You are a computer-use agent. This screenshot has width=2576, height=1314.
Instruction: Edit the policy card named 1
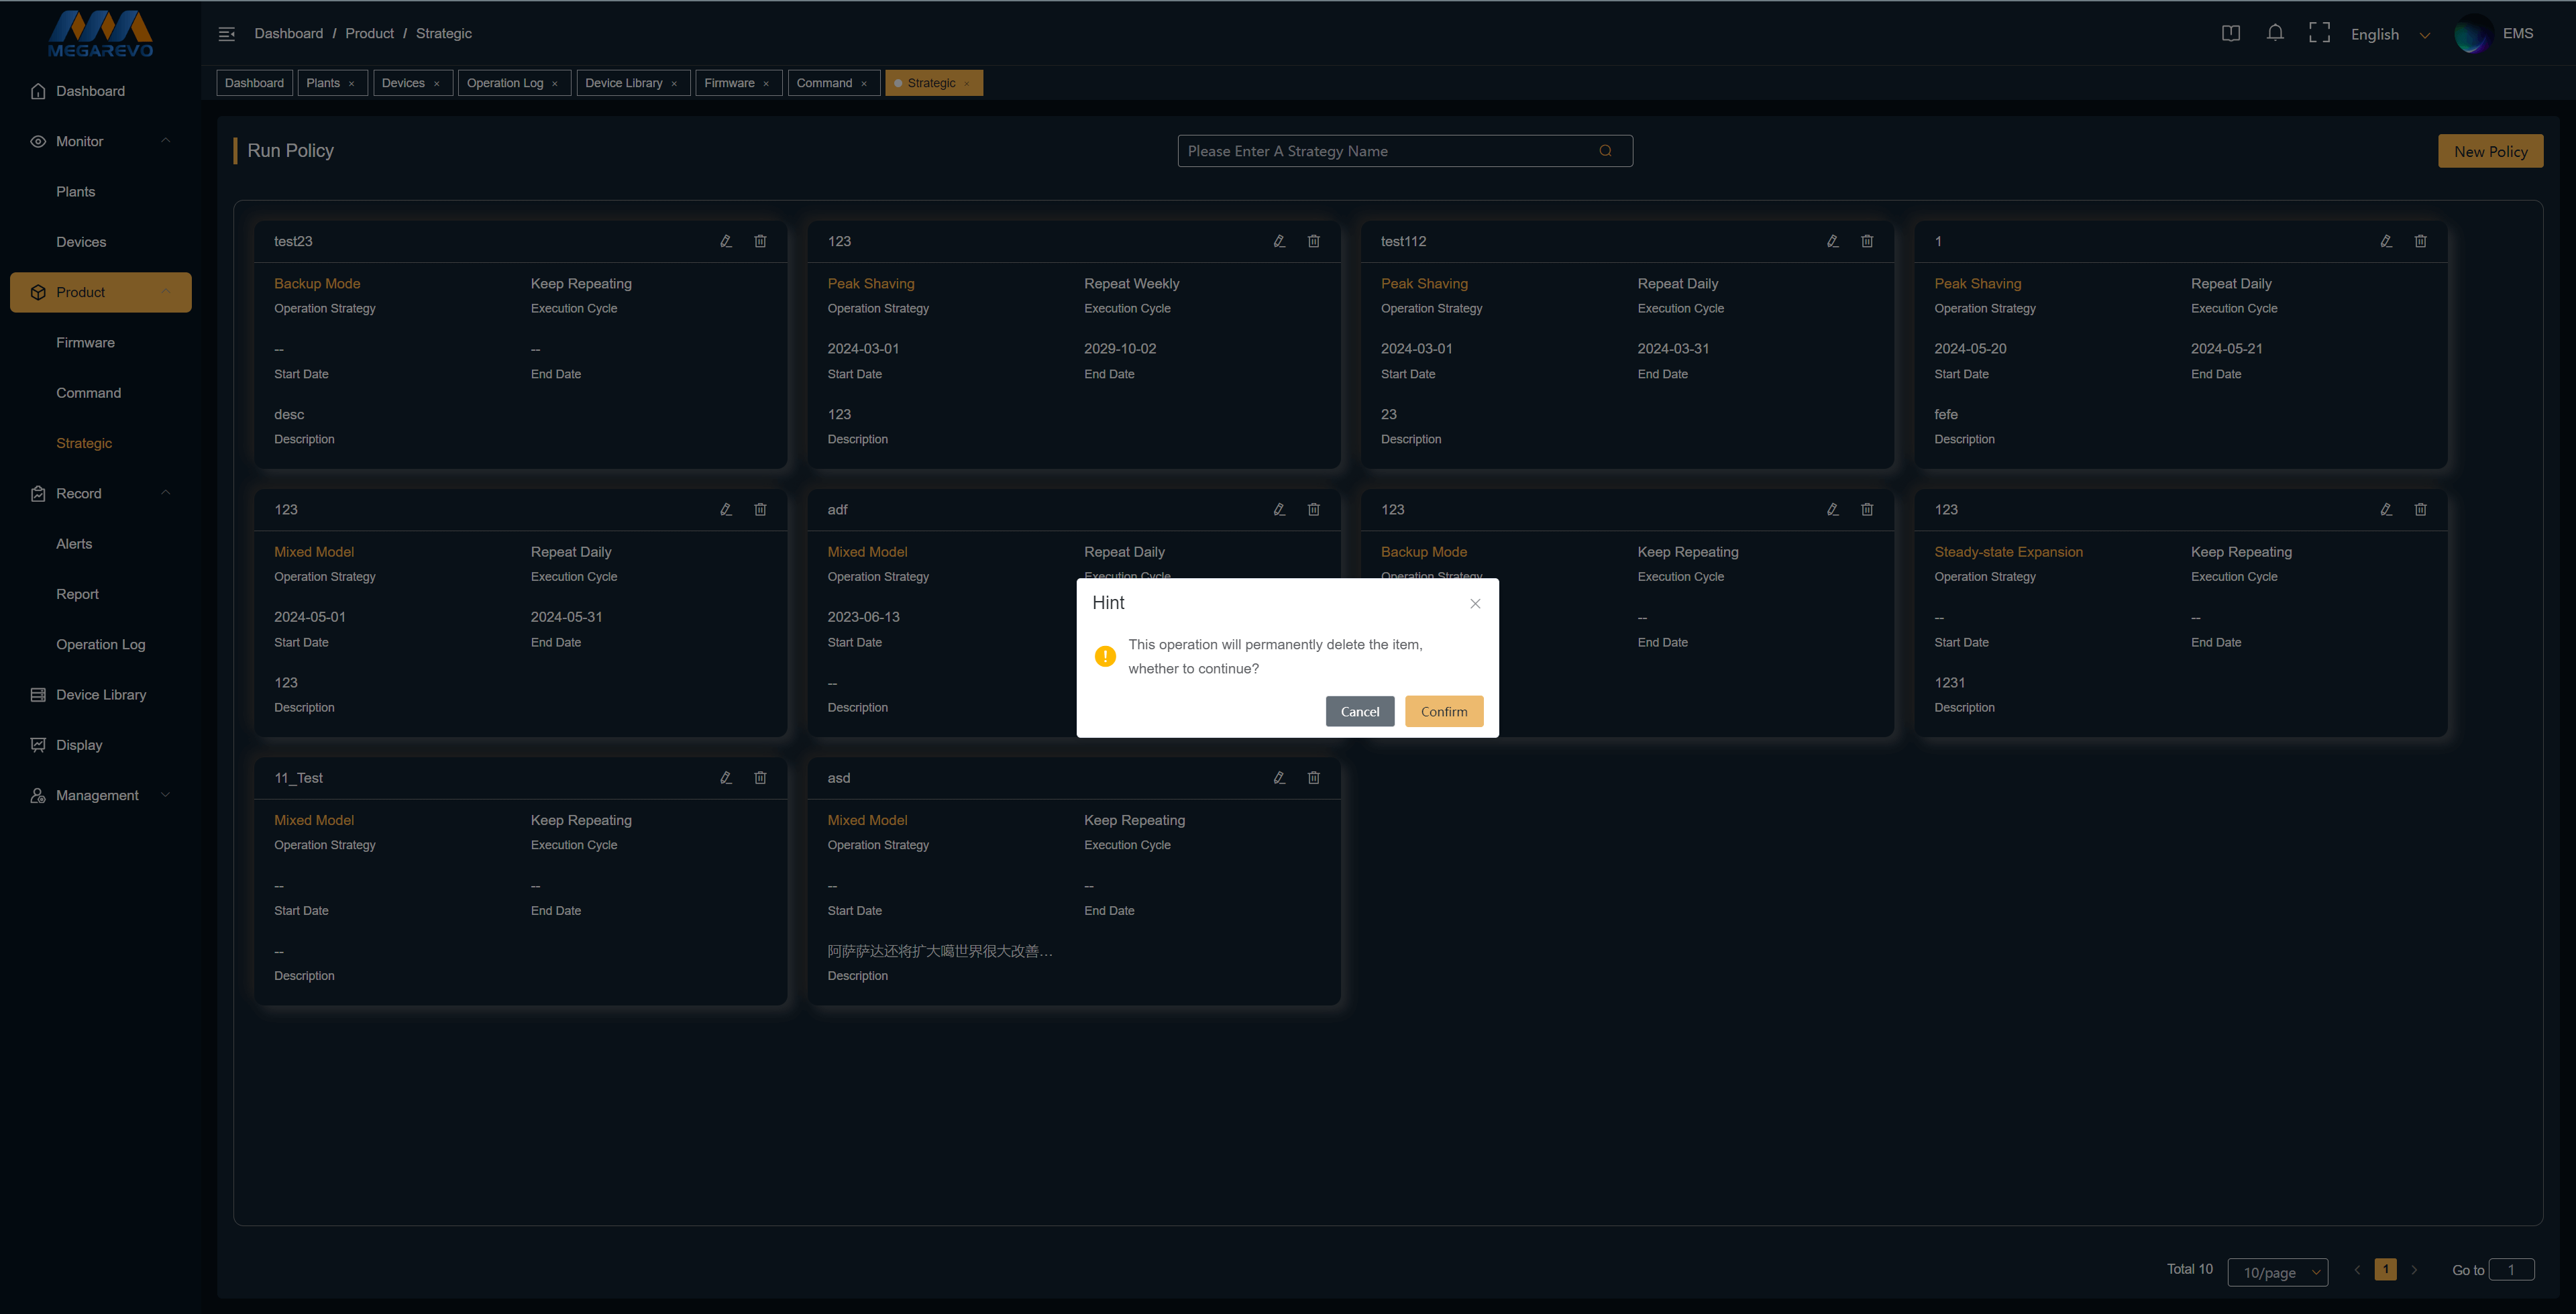point(2385,241)
